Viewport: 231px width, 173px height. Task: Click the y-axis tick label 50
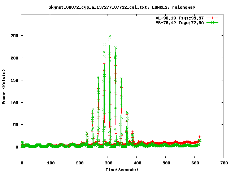coord(16,125)
